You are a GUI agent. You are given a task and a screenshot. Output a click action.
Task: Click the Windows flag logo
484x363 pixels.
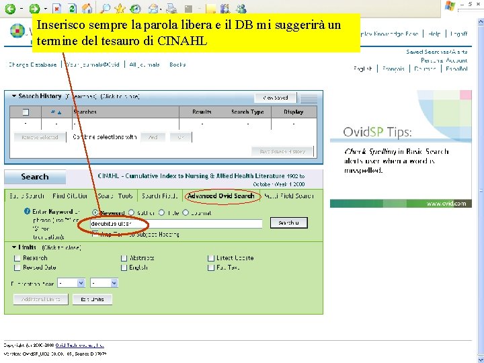(x=450, y=6)
